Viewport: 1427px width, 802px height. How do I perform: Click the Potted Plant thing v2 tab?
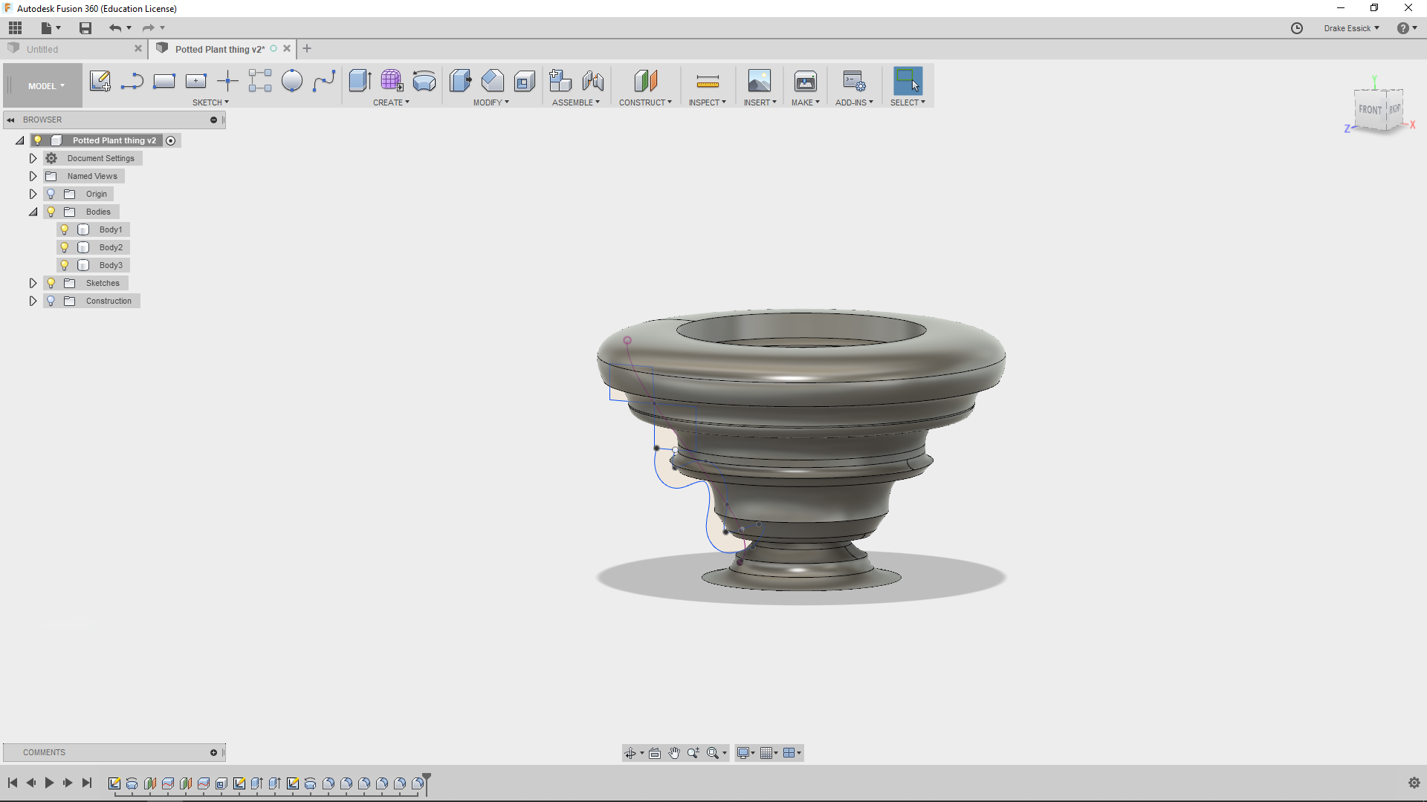pos(218,48)
